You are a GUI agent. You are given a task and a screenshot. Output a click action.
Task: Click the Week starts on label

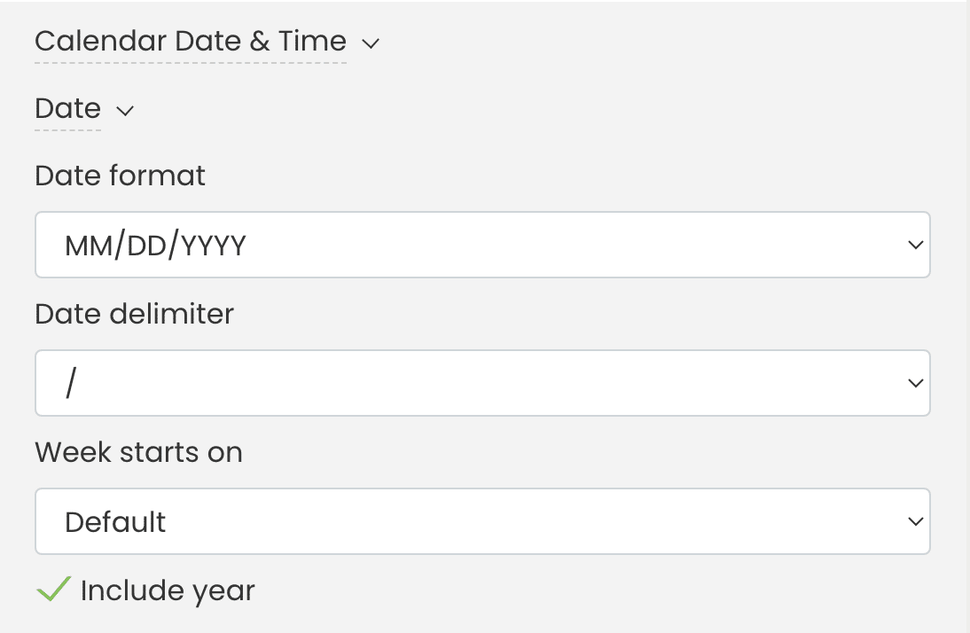138,452
